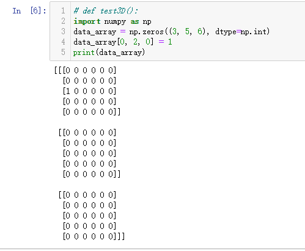
Task: Click the last output row '[0 0 0 0 0 0]]]'
Action: (x=94, y=236)
